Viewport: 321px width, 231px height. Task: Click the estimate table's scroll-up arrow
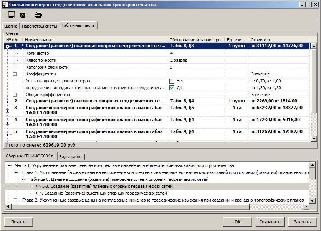coord(314,46)
